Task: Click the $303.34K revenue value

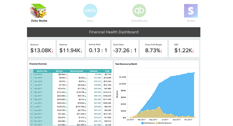Action: (61, 103)
